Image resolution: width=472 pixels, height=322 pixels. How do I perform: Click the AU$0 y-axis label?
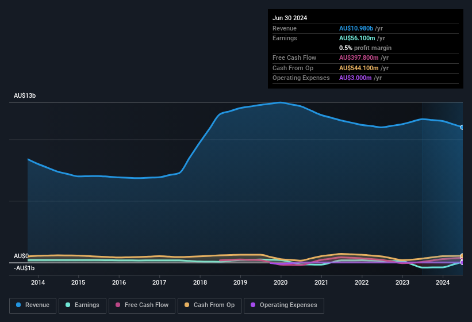click(21, 256)
